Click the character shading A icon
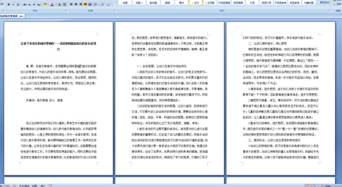The image size is (342, 187). click(59, 5)
